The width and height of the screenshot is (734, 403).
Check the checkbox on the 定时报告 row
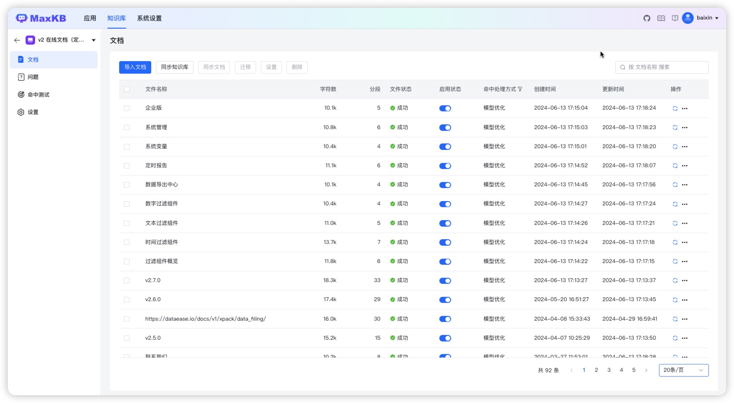click(x=127, y=166)
